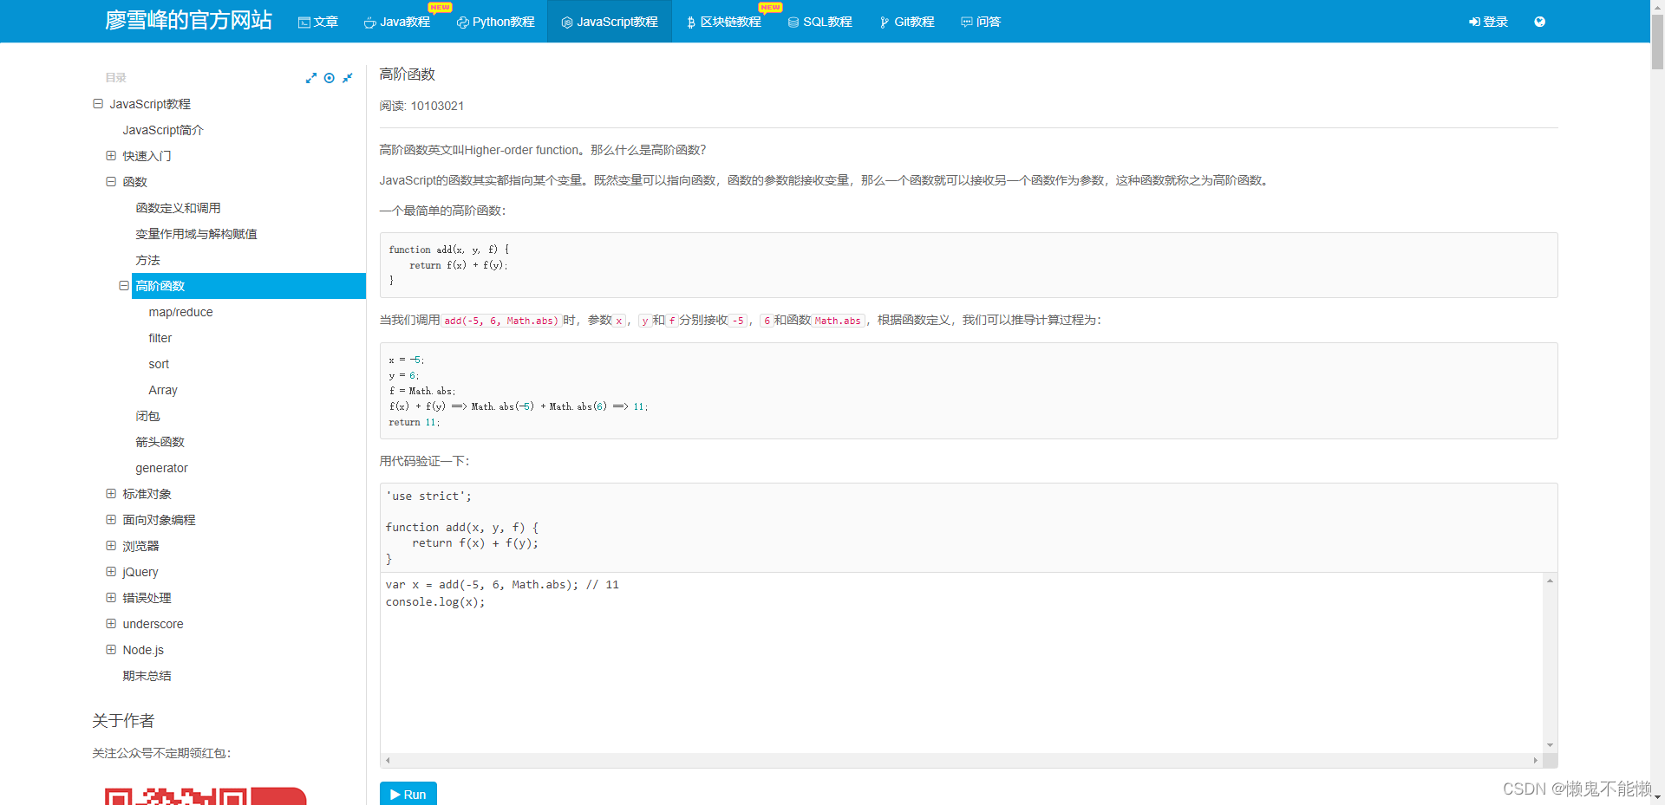
Task: Click the 高阶函数 article heading
Action: tap(407, 75)
